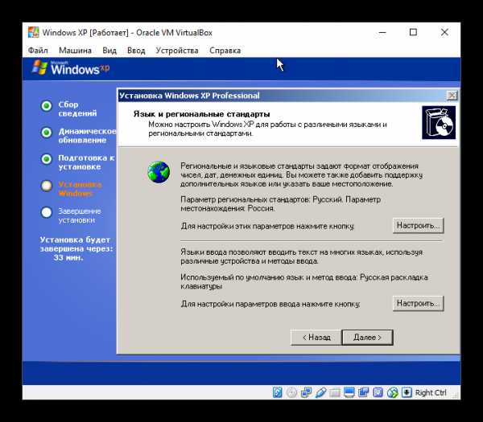Click the keyboard capture arrow beside Right Ctrl
The width and height of the screenshot is (483, 422).
(406, 392)
